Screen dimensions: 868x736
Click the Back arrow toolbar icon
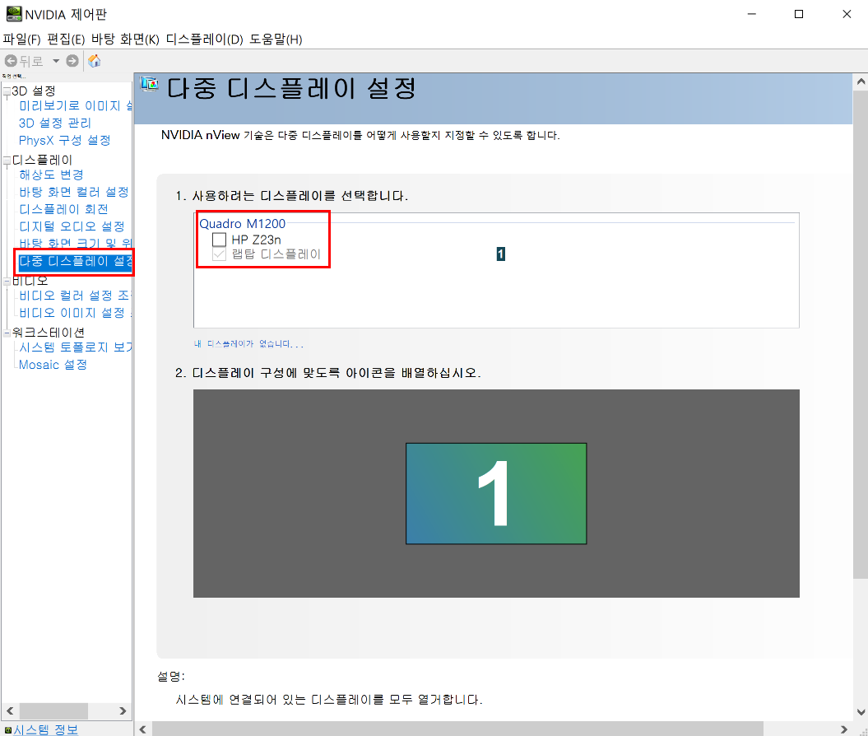11,61
